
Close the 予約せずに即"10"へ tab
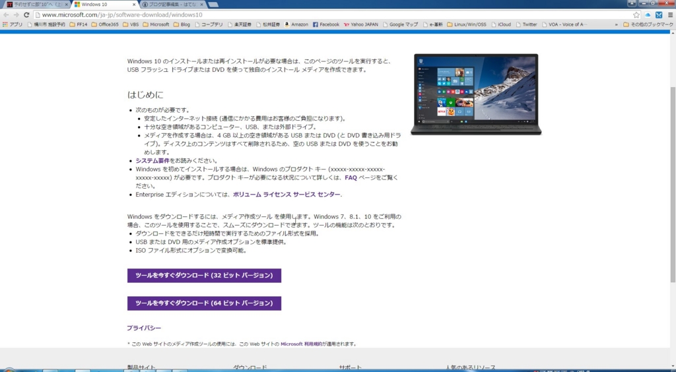click(x=67, y=5)
